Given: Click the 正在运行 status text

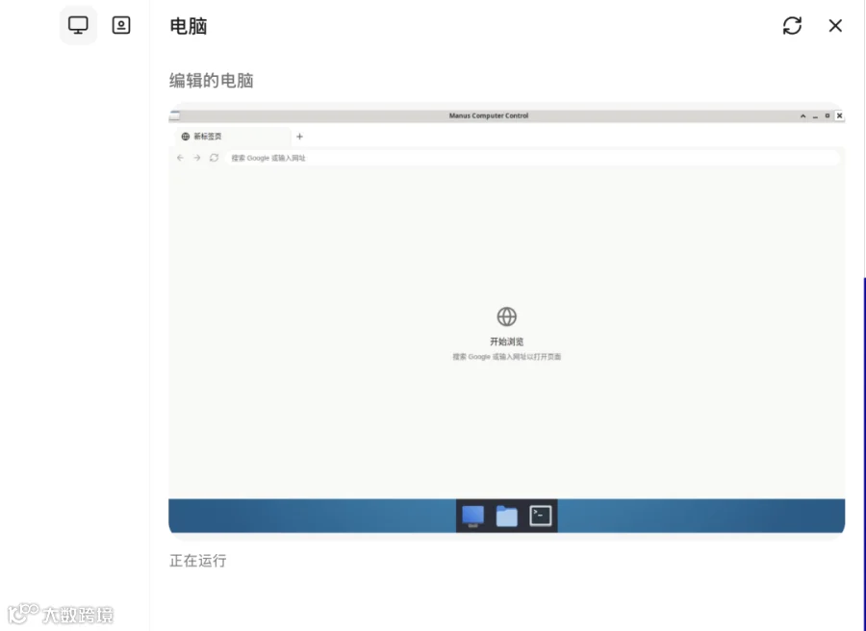Looking at the screenshot, I should (197, 561).
